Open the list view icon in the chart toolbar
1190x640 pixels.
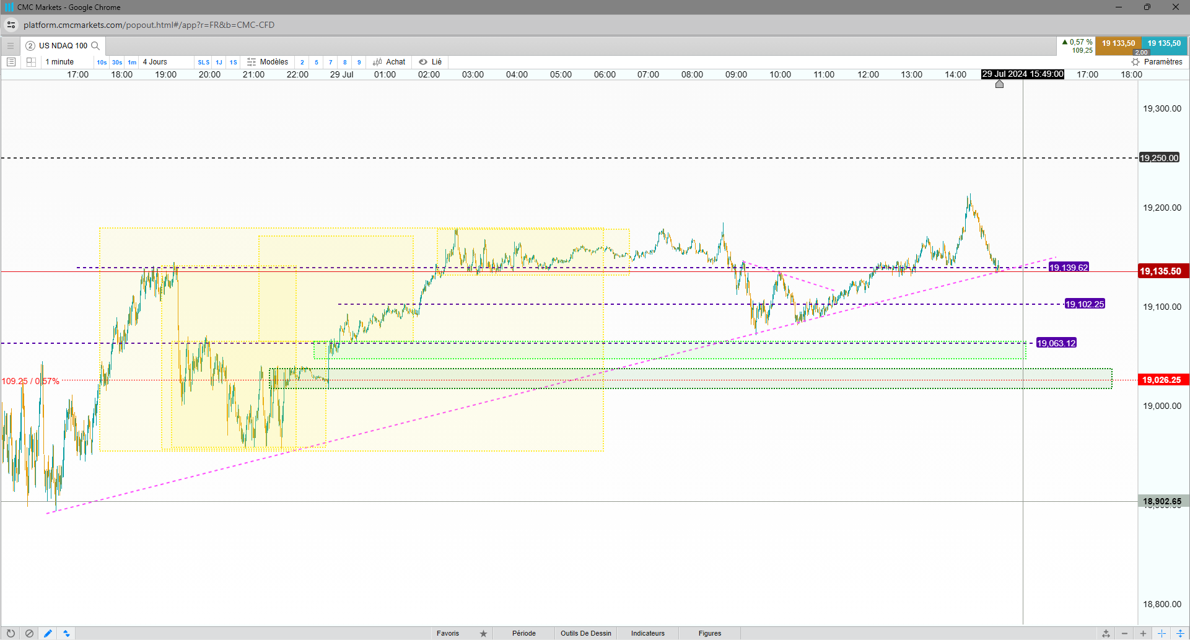tap(11, 62)
